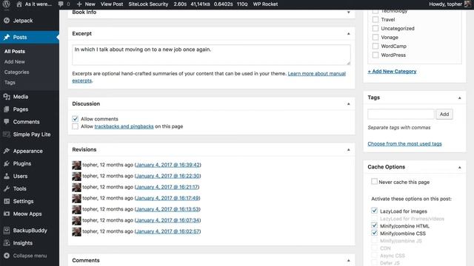This screenshot has width=474, height=266.
Task: Click the home site icon in admin bar
Action: 19,4
